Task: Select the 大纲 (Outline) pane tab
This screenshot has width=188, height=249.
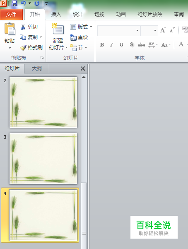Action: (x=36, y=68)
